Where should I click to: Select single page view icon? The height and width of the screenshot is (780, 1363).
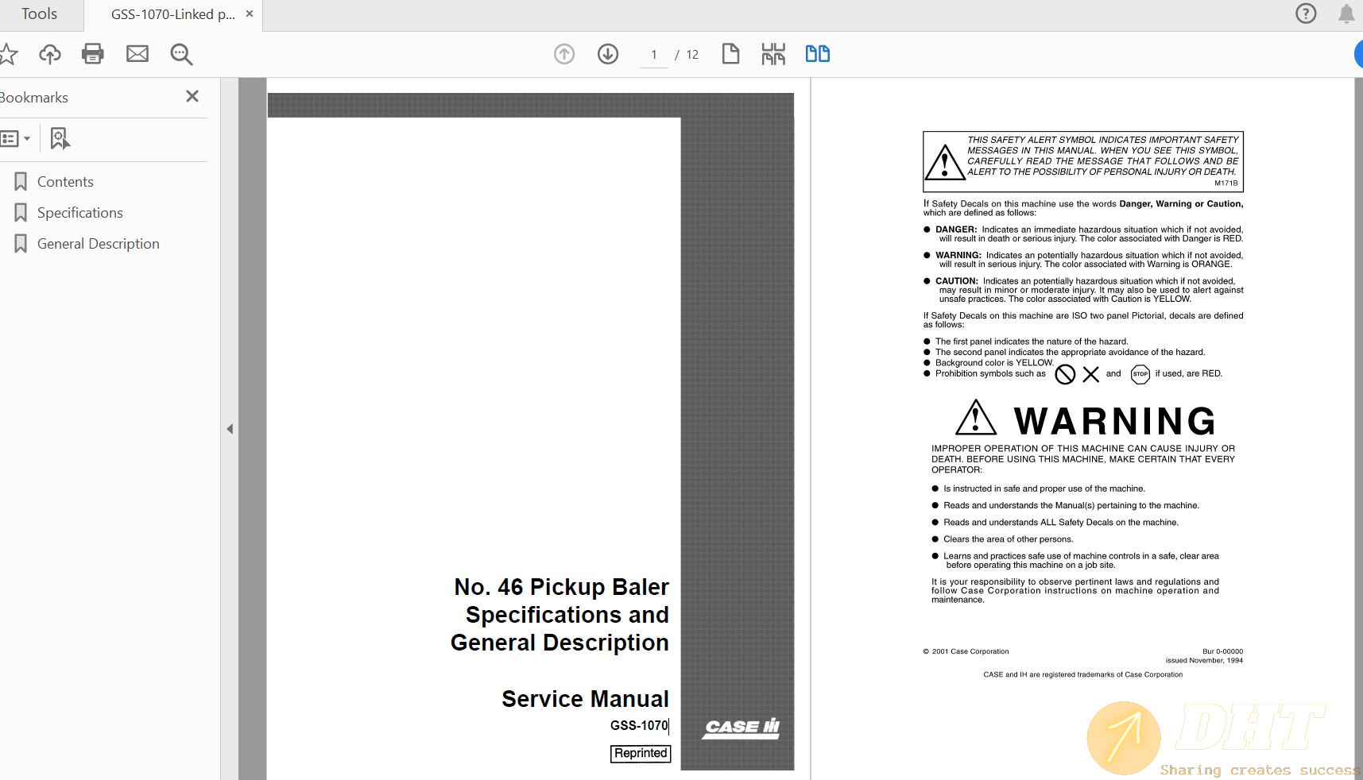coord(730,54)
